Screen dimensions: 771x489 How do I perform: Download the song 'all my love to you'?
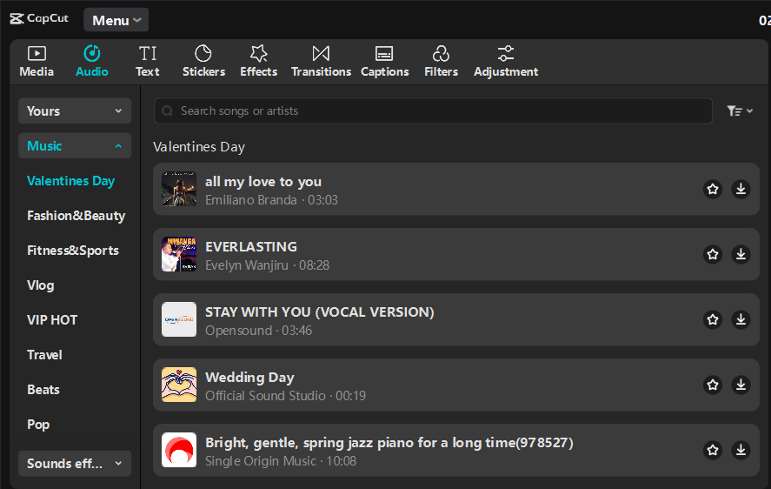741,189
